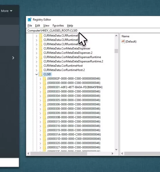Click folder icon of {00000301-A8F2-4877-BA0A-FD2B6645FB94}
The width and height of the screenshot is (160, 172).
(44, 87)
